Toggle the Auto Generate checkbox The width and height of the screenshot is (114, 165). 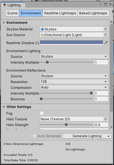click(x=35, y=136)
